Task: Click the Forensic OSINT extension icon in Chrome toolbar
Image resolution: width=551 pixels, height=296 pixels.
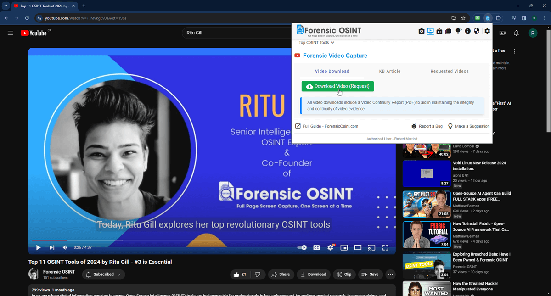Action: point(488,18)
